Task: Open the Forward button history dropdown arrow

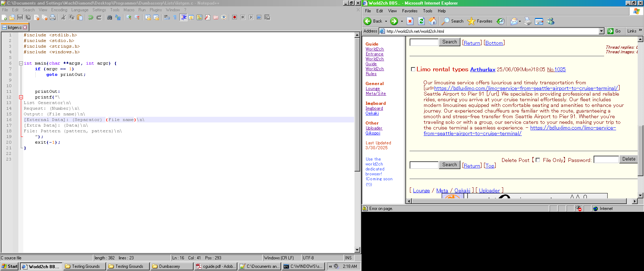Action: click(x=402, y=21)
